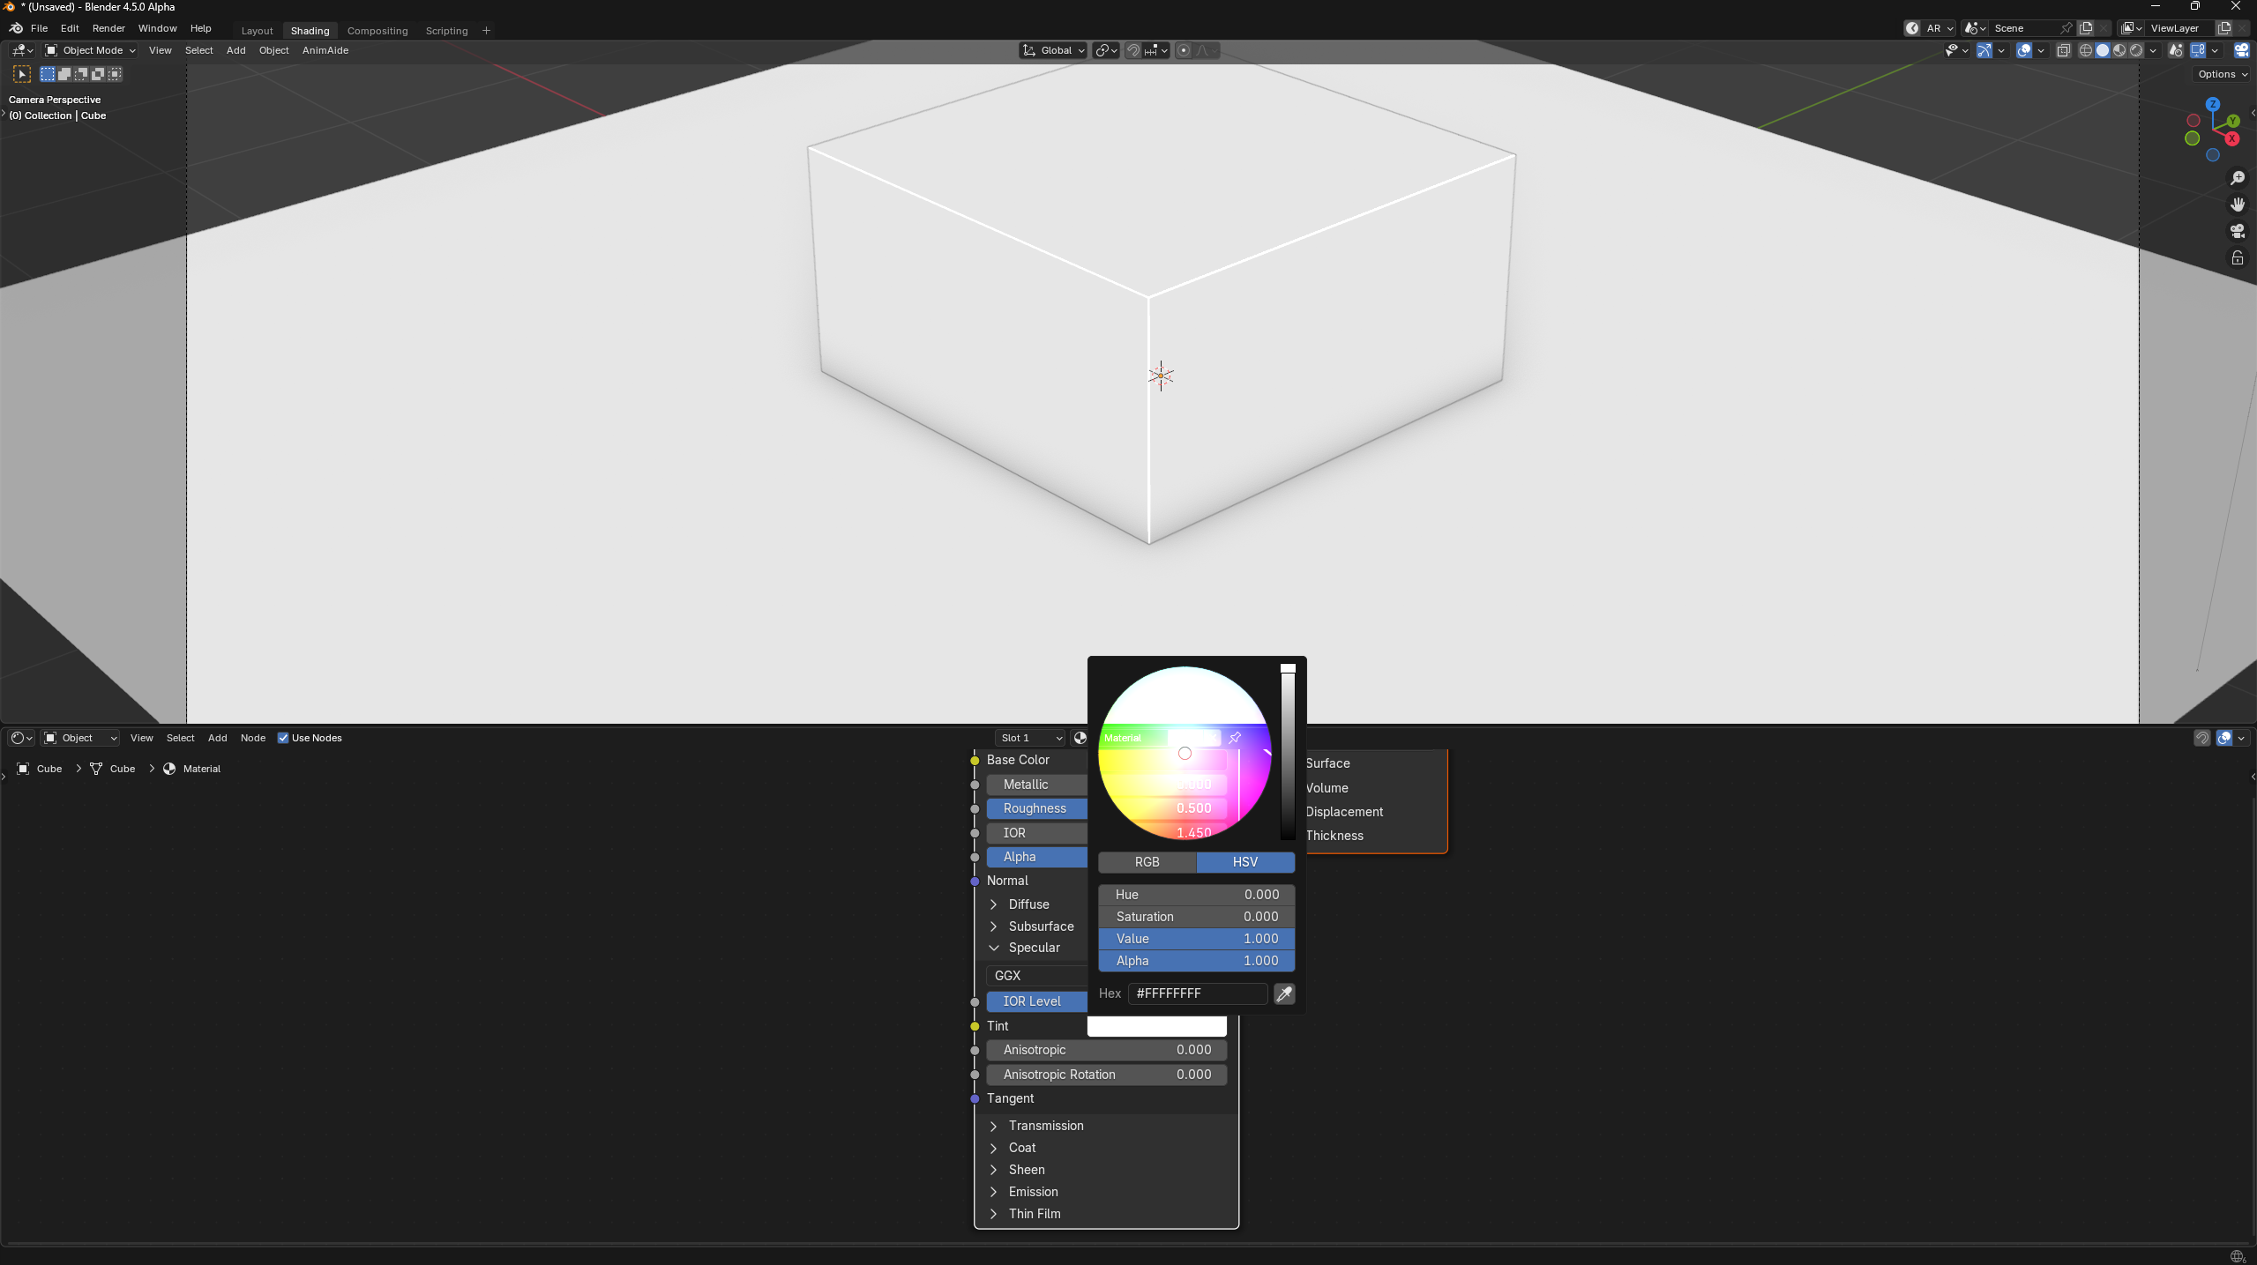Switch color picker to RGB mode
This screenshot has width=2257, height=1265.
pos(1147,862)
